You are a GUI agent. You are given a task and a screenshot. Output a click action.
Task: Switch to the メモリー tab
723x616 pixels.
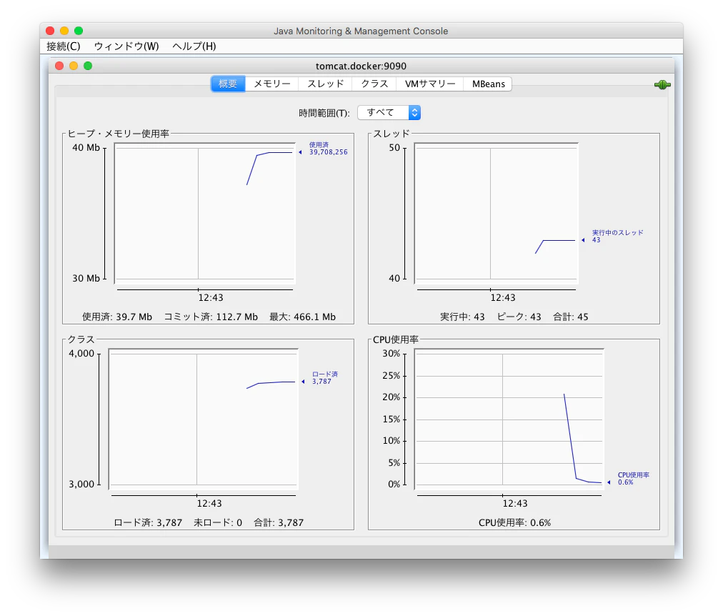click(272, 84)
